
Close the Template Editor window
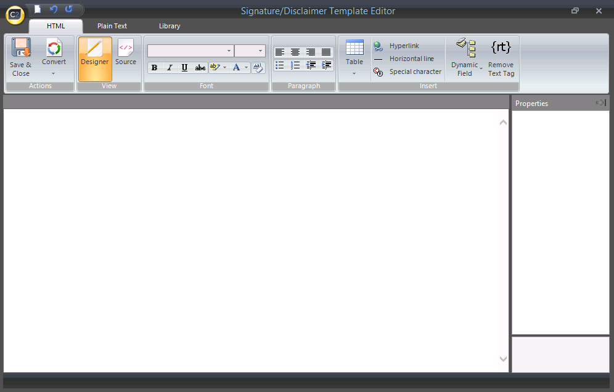click(599, 10)
